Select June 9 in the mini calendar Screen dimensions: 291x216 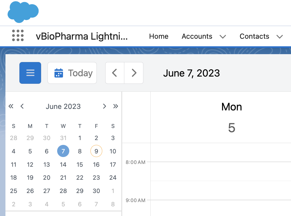96,151
